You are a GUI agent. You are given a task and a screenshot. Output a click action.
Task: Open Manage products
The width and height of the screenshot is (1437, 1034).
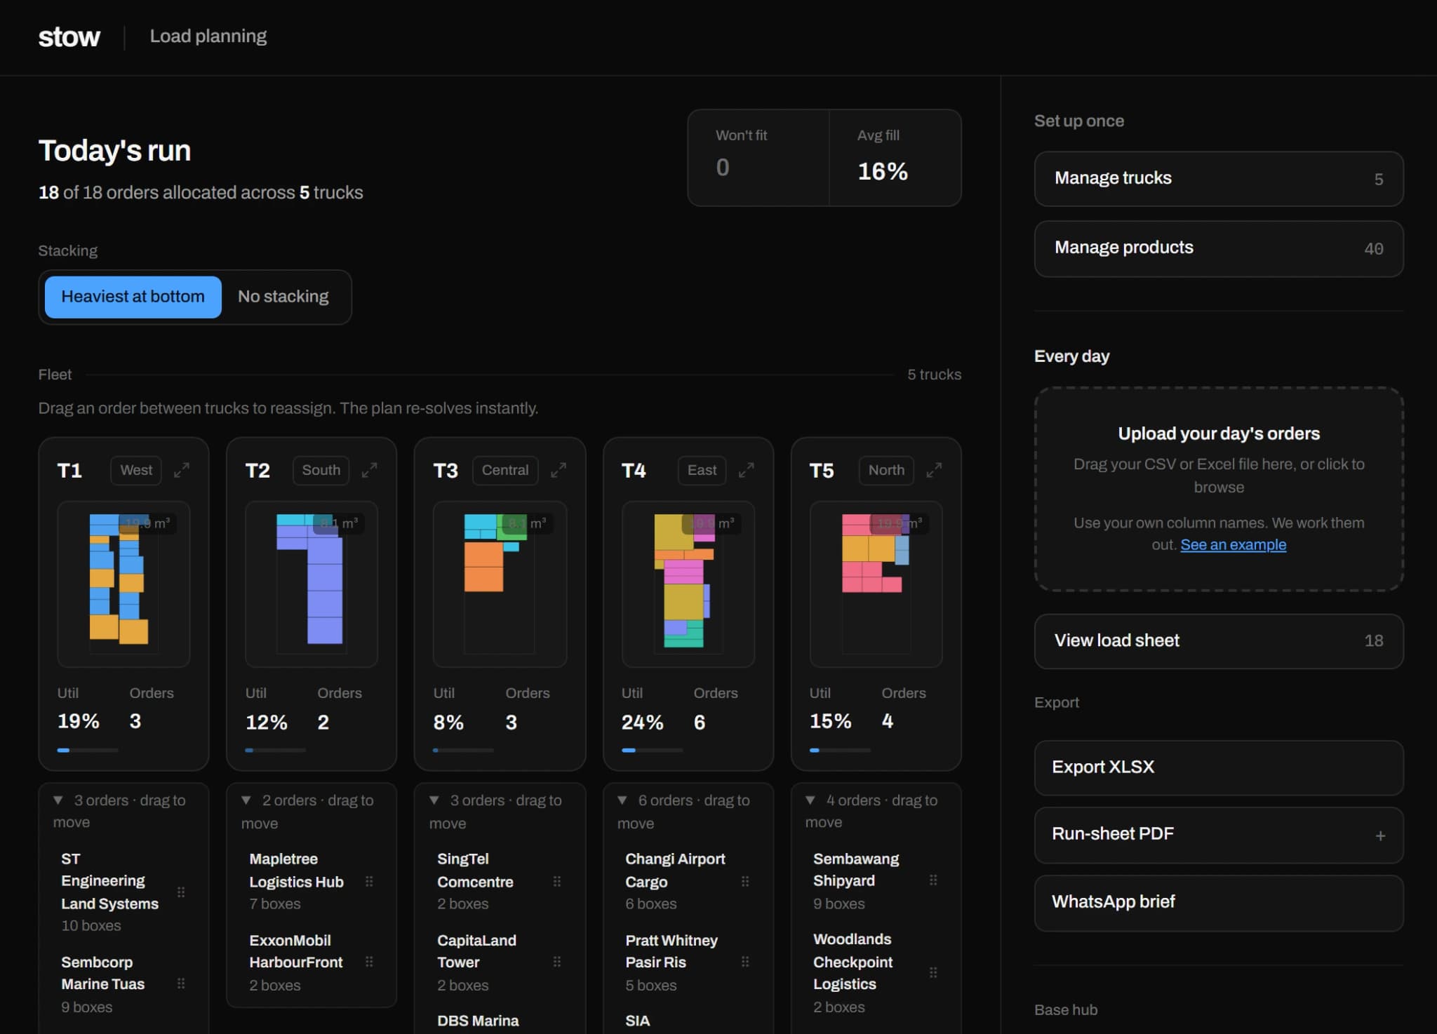1219,248
